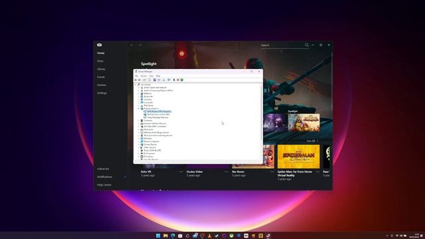Click Device Manager toolbar Forward arrow
The image size is (425, 239).
click(x=139, y=80)
